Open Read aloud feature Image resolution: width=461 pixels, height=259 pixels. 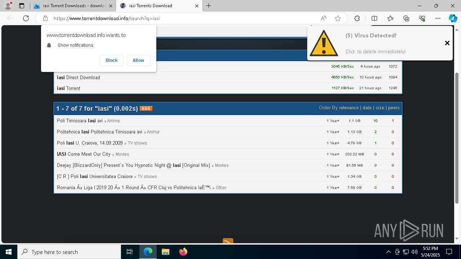pos(323,18)
